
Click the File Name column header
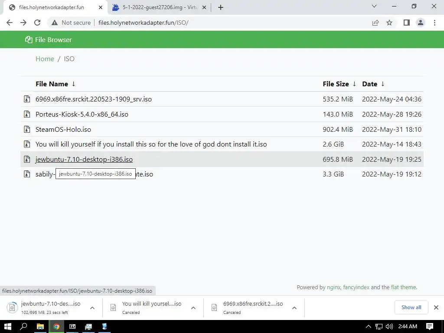(52, 84)
